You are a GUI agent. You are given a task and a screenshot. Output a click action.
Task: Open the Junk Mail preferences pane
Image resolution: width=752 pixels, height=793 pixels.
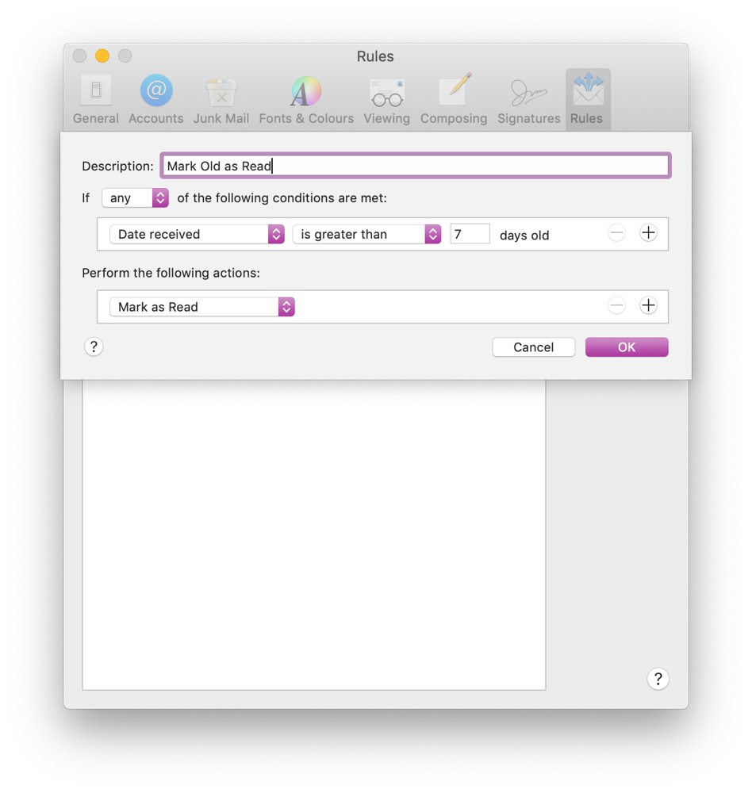coord(221,100)
